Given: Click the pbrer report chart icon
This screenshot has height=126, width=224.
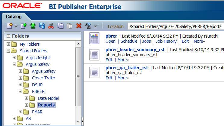Looking at the screenshot, I should pos(94,38).
